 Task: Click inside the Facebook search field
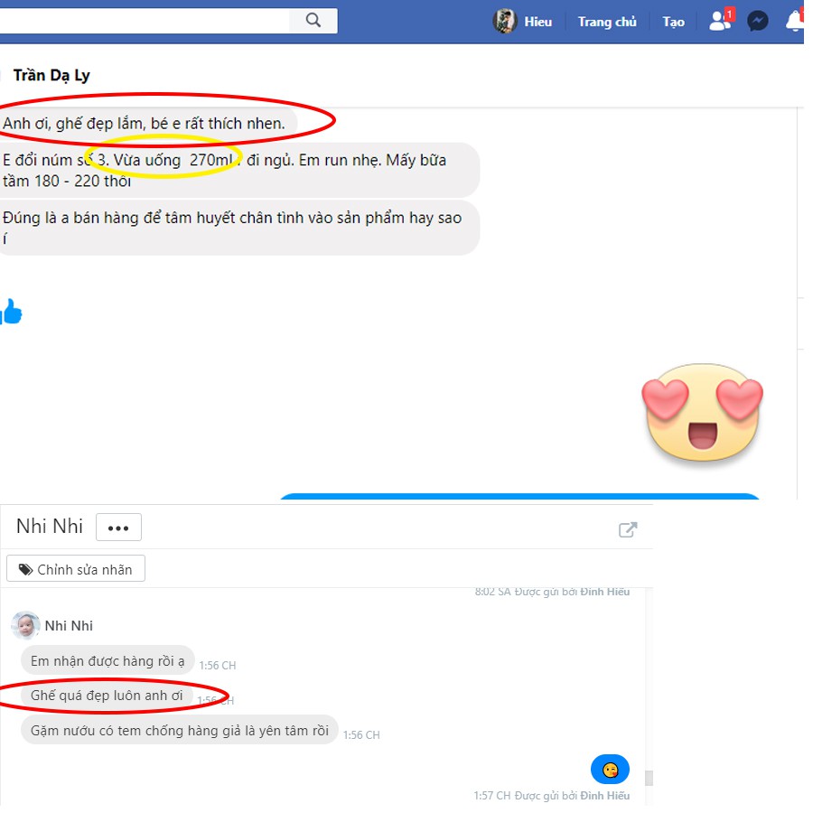(145, 21)
